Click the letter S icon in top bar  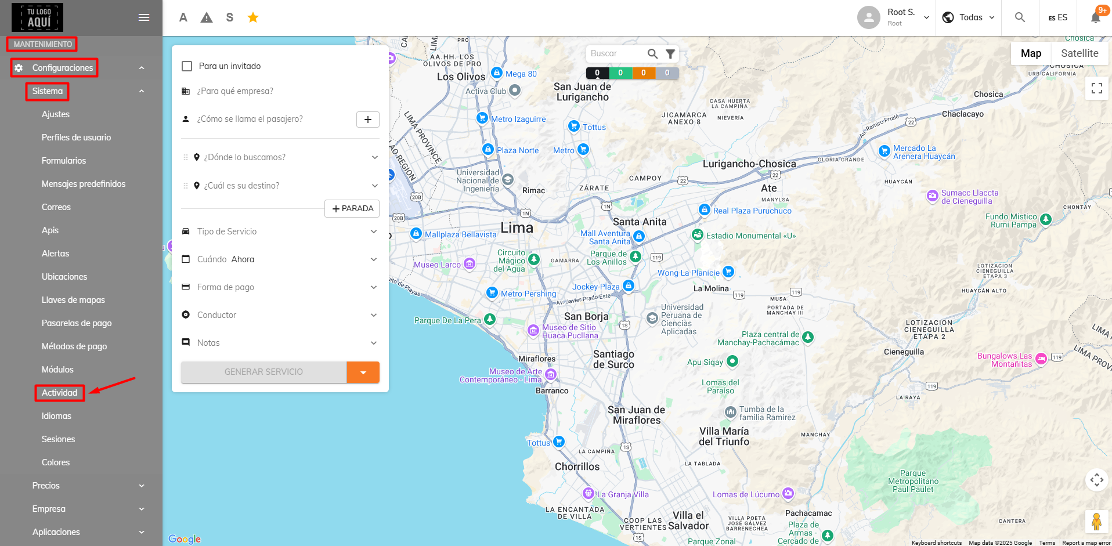pyautogui.click(x=230, y=17)
